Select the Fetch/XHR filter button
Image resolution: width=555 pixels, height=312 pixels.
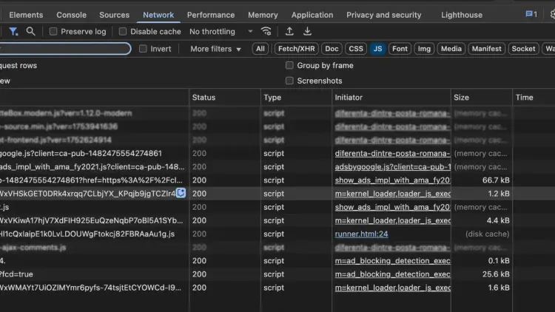coord(295,49)
